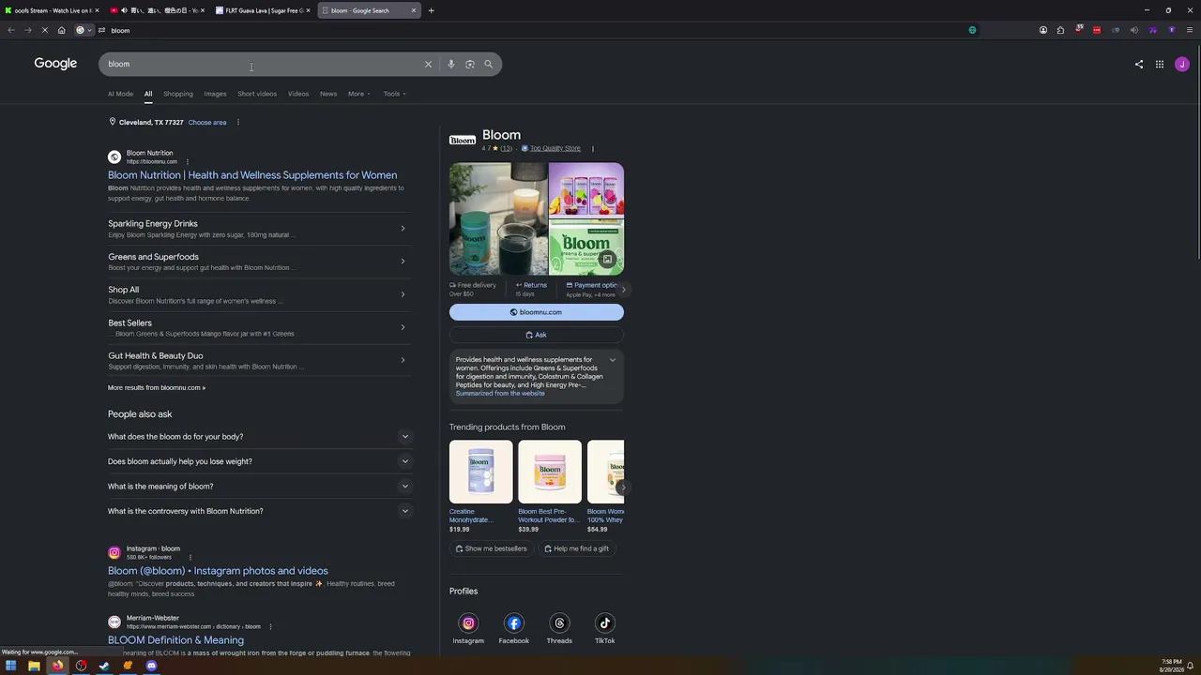Viewport: 1201px width, 675px height.
Task: Open the Creatine Monohydrate product thumbnail
Action: [481, 472]
